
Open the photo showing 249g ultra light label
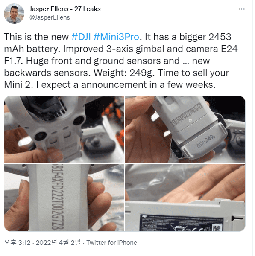click(185, 130)
